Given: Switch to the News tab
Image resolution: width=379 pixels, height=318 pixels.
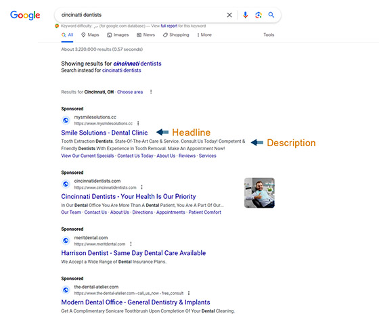Looking at the screenshot, I should (146, 35).
